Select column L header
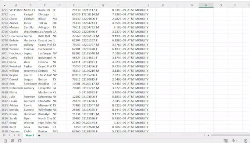This screenshot has width=250, height=143. (177, 5)
